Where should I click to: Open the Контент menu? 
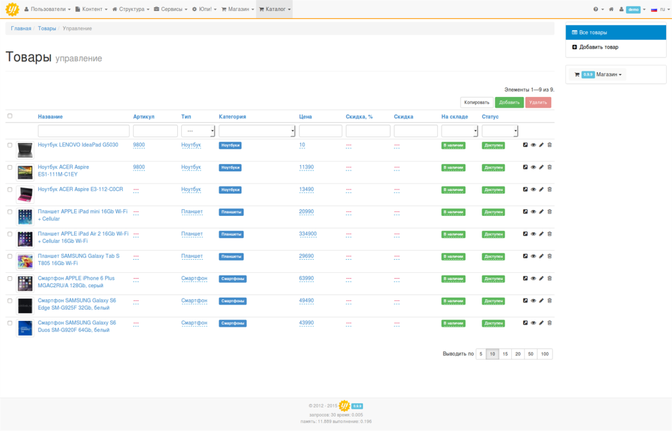coord(91,9)
